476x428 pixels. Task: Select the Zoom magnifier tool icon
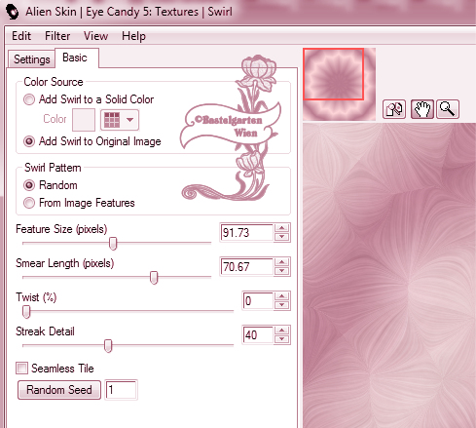point(448,109)
